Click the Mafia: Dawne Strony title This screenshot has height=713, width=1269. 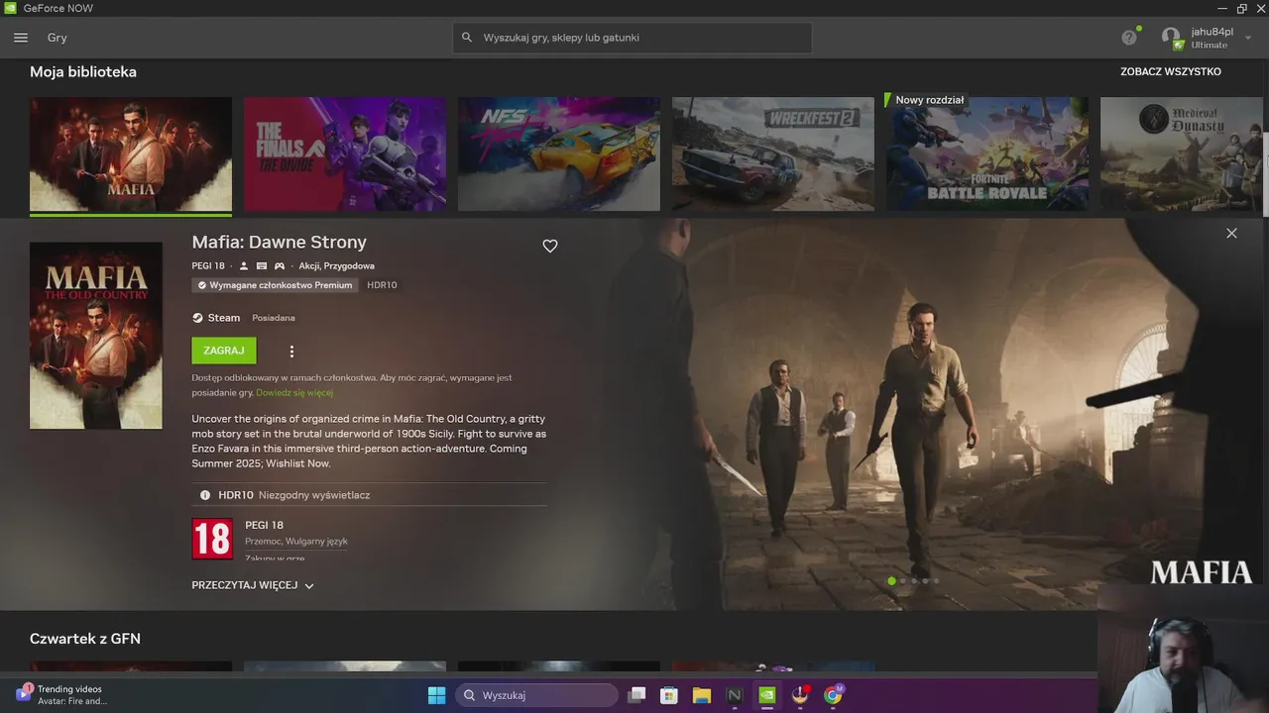(280, 243)
